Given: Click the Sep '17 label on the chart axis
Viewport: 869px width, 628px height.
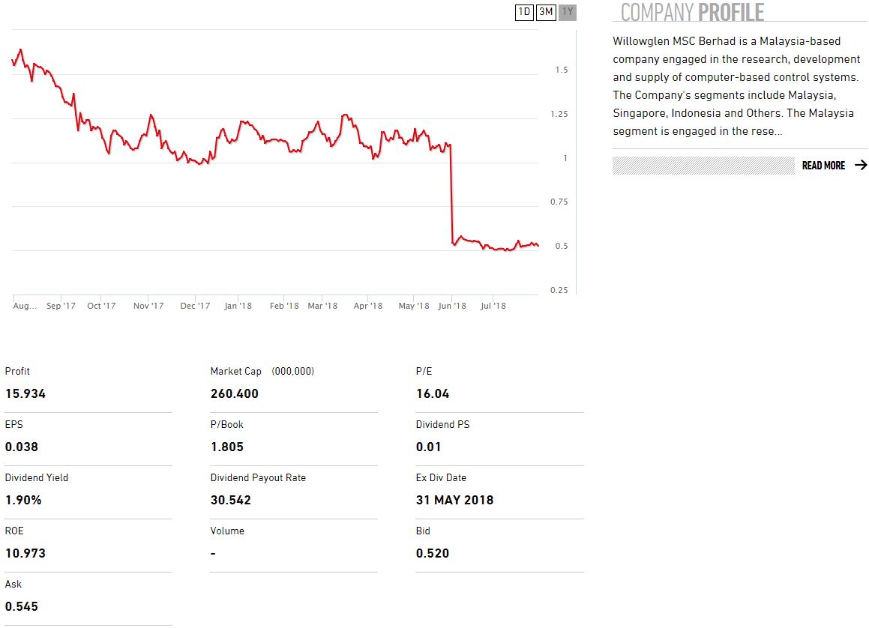Looking at the screenshot, I should click(61, 306).
